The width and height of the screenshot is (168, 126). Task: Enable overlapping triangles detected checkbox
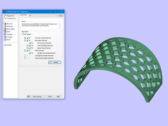pos(25,56)
